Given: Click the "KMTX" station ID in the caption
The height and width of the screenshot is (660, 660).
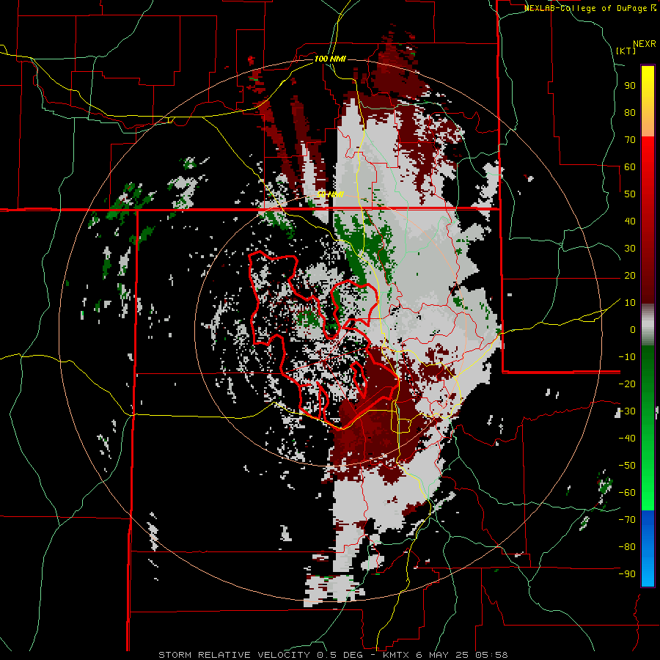Looking at the screenshot, I should point(397,655).
